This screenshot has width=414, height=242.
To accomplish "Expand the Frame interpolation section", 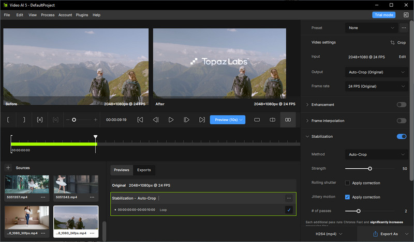I will [x=307, y=121].
